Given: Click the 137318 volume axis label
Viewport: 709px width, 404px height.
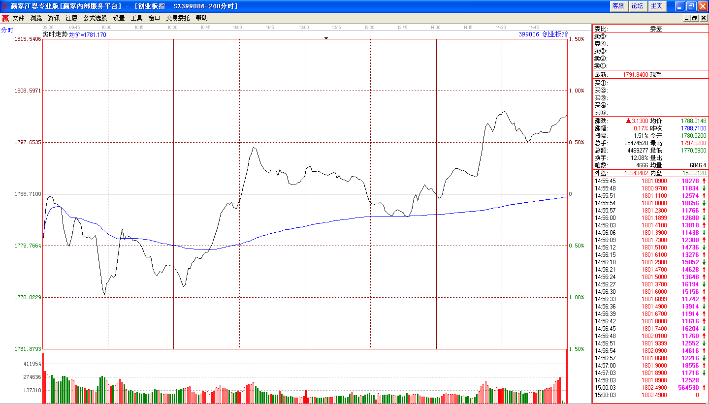Looking at the screenshot, I should [32, 390].
